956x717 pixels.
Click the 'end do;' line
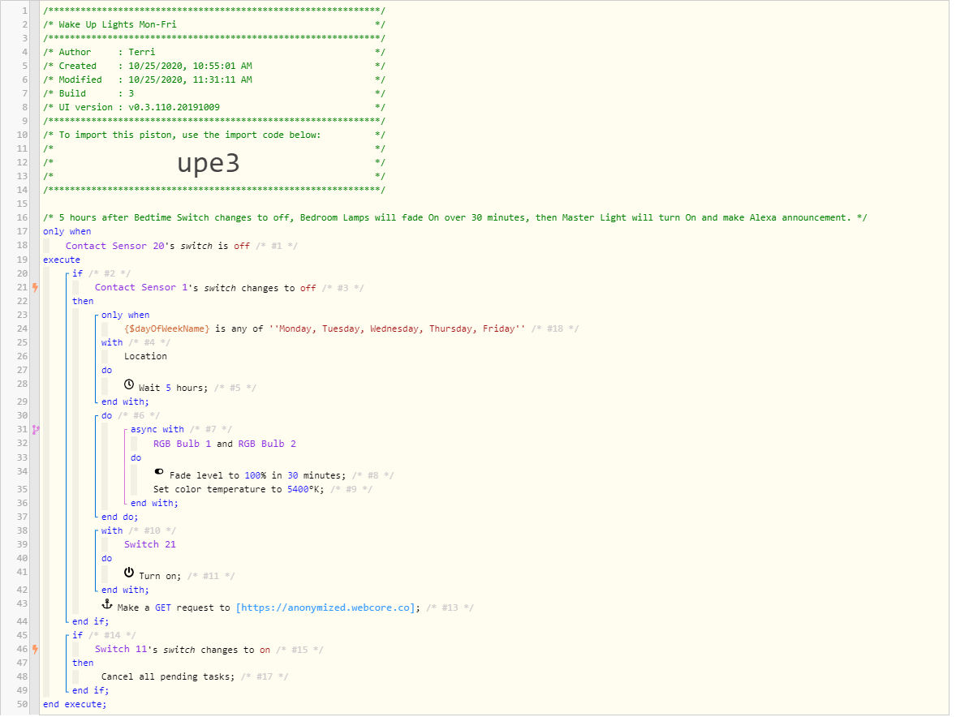(x=119, y=517)
